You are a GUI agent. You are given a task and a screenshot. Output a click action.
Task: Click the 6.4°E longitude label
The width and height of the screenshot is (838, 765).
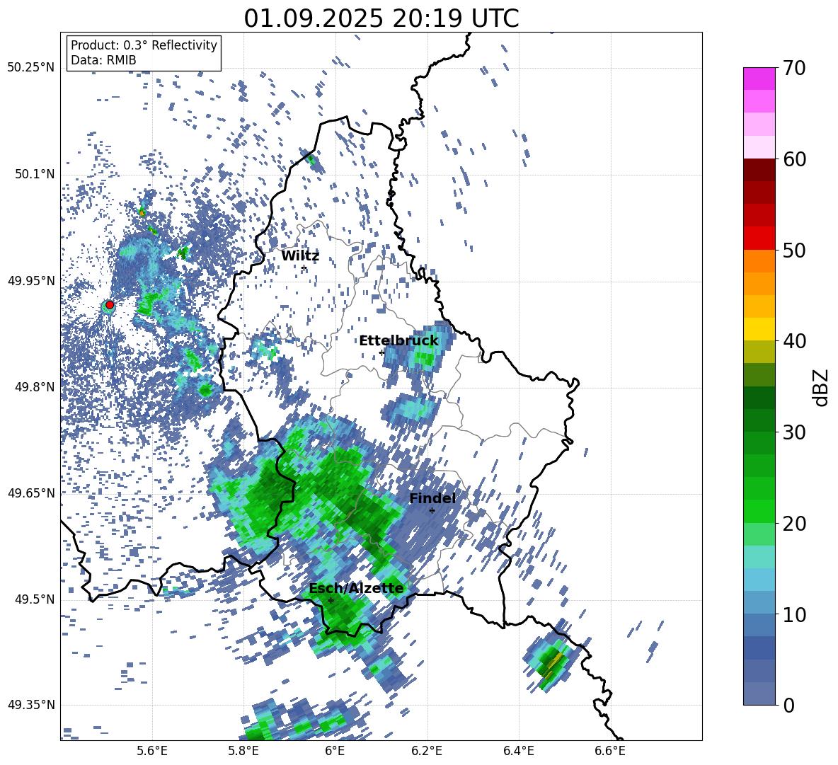point(518,751)
